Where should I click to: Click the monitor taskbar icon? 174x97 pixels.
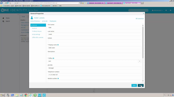pos(39,95)
